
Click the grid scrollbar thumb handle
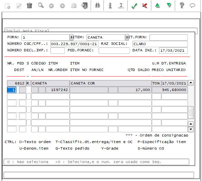pyautogui.click(x=191, y=113)
